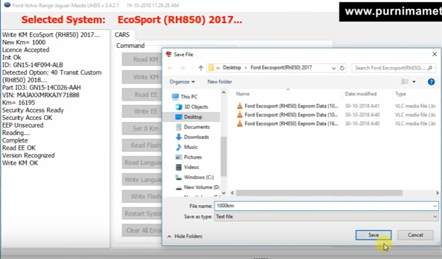Expand the File name history dropdown arrow
The width and height of the screenshot is (442, 259).
[434, 206]
